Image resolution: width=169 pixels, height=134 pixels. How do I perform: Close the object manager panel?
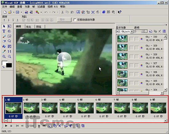166,25
